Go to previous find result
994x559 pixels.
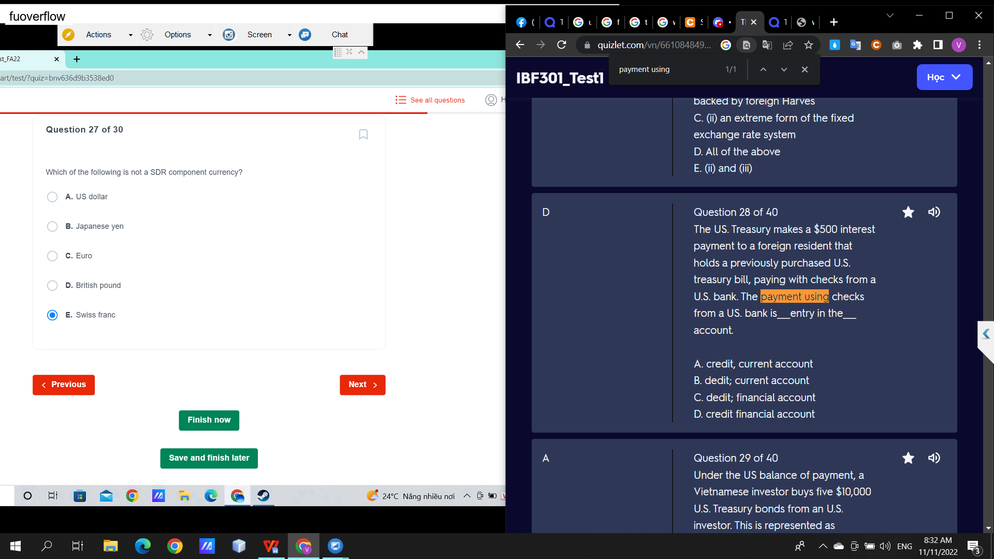(763, 69)
